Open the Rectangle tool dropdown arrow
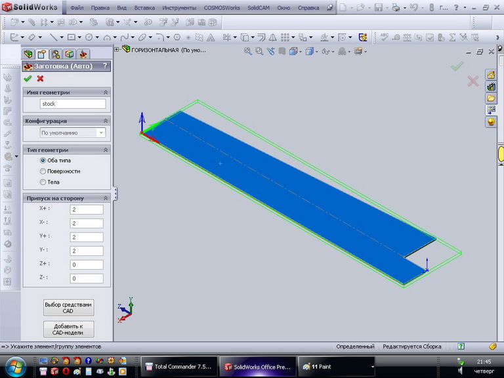Image resolution: width=504 pixels, height=378 pixels. click(79, 37)
